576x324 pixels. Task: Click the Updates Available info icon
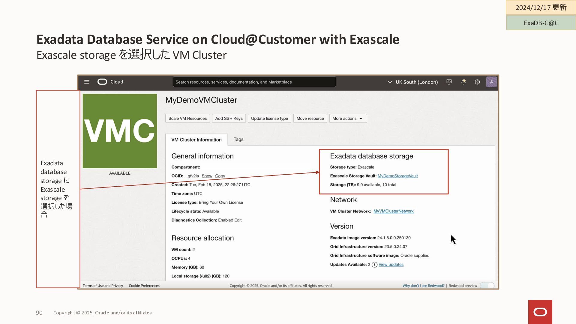tap(374, 265)
